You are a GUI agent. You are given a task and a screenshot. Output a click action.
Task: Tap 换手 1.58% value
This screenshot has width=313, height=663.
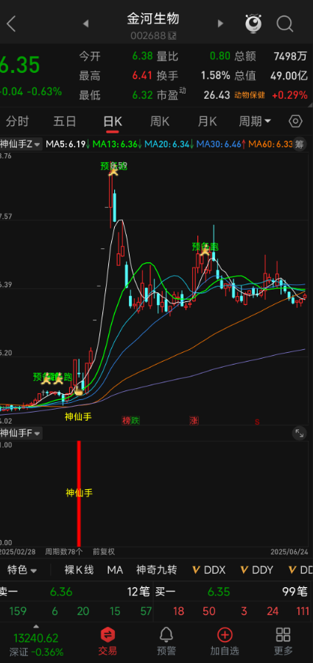215,76
